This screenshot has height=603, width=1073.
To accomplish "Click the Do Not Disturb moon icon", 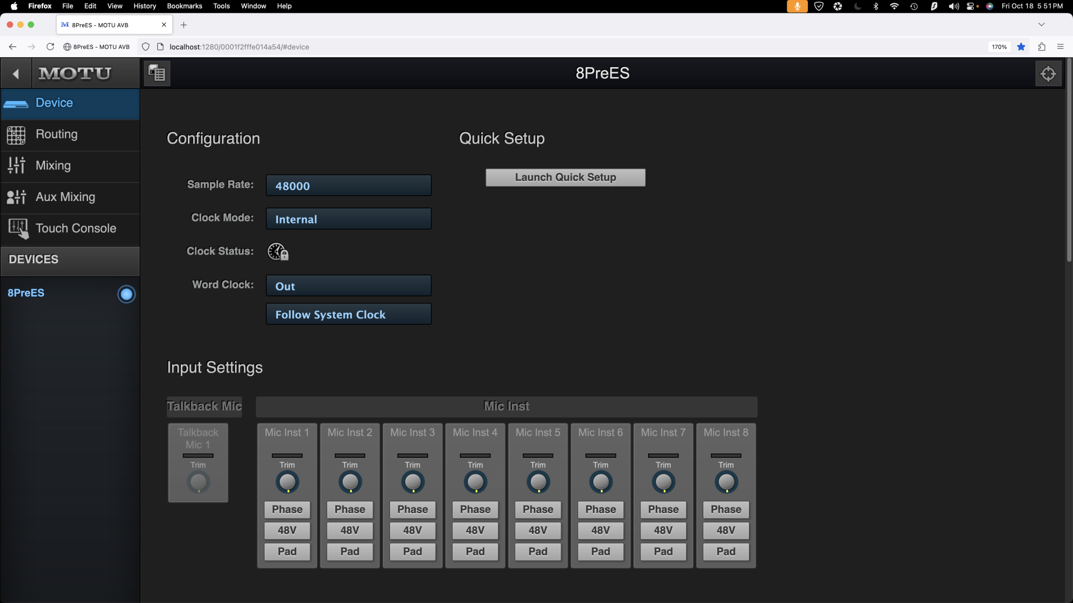I will (x=857, y=6).
